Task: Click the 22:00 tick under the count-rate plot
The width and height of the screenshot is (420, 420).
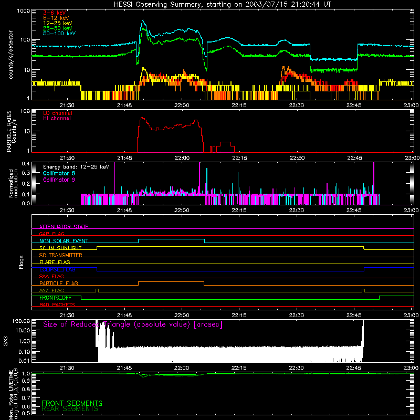Action: click(x=182, y=106)
